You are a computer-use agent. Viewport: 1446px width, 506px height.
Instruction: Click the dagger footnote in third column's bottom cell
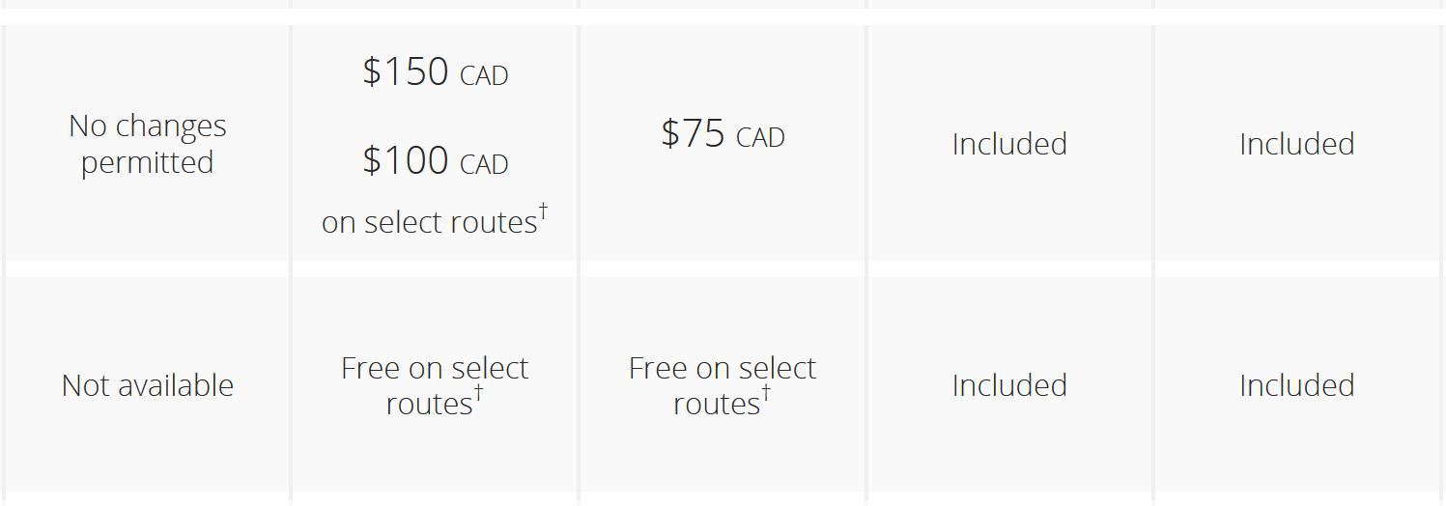tap(766, 393)
